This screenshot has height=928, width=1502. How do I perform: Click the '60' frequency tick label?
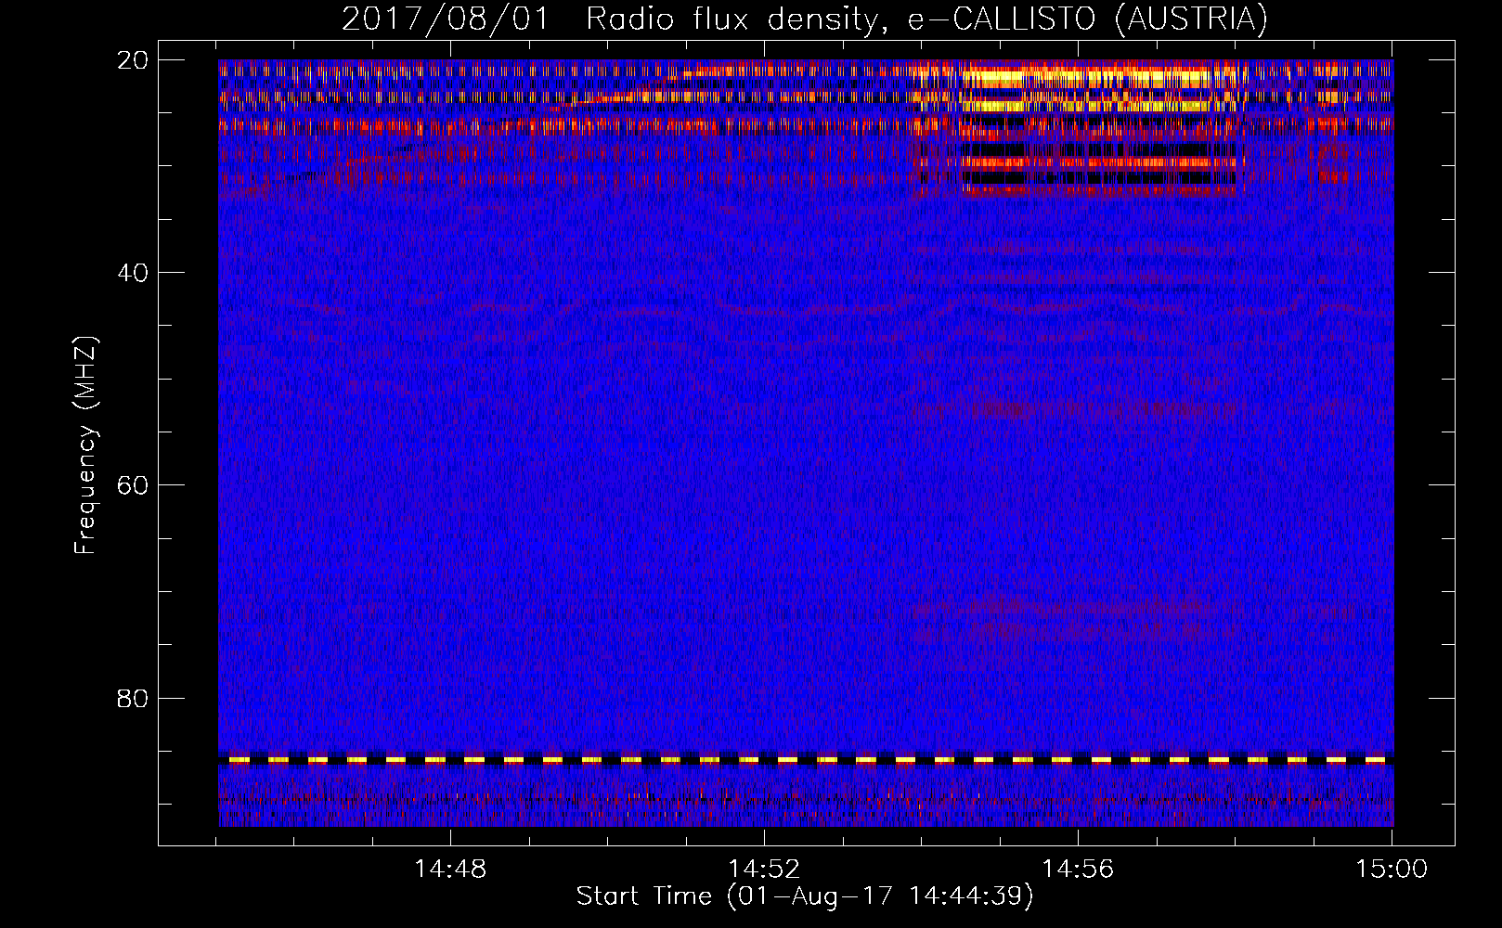click(x=133, y=485)
